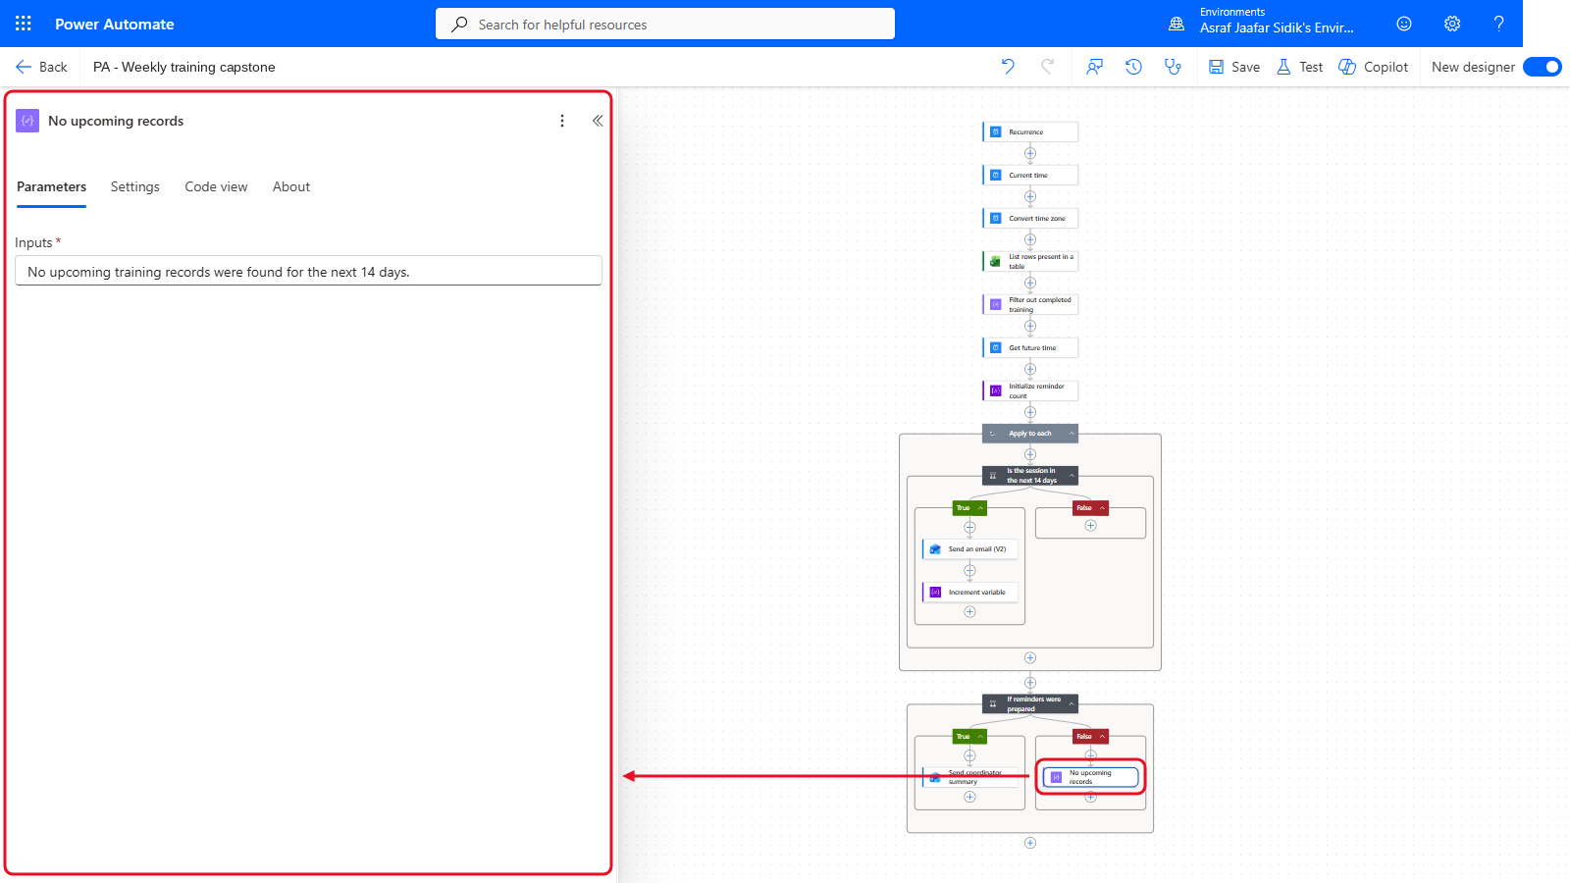Image resolution: width=1570 pixels, height=883 pixels.
Task: Add a step in the False branch of the 14 days condition
Action: 1090,526
